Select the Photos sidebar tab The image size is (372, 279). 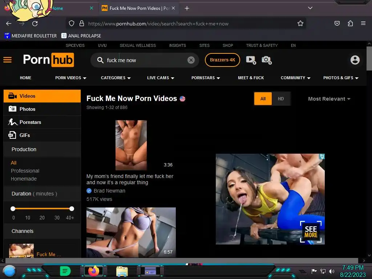[x=42, y=109]
